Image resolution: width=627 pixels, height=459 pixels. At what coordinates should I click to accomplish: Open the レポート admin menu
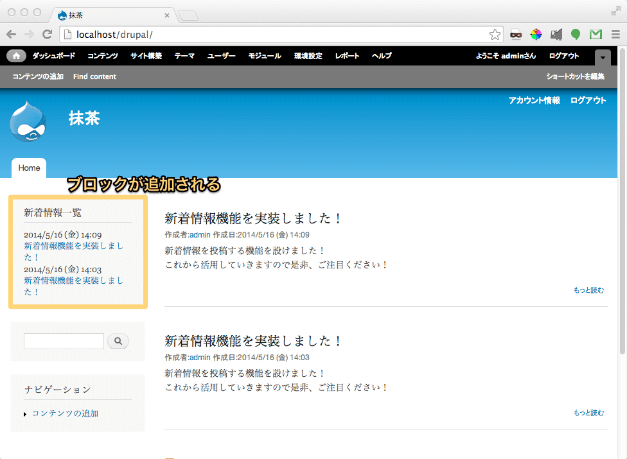347,56
